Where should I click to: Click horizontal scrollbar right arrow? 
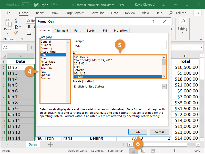point(198,145)
